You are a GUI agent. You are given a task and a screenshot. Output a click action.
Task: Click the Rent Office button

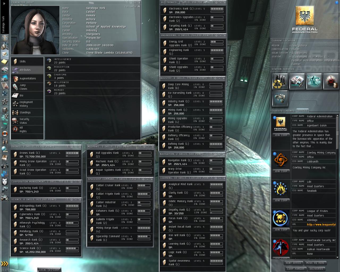tap(293, 263)
